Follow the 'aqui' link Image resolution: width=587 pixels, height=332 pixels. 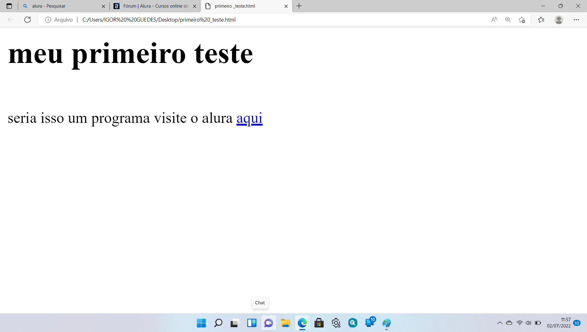249,118
